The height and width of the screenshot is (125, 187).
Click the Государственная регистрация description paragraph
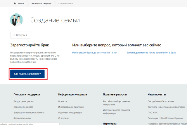tap(35, 57)
